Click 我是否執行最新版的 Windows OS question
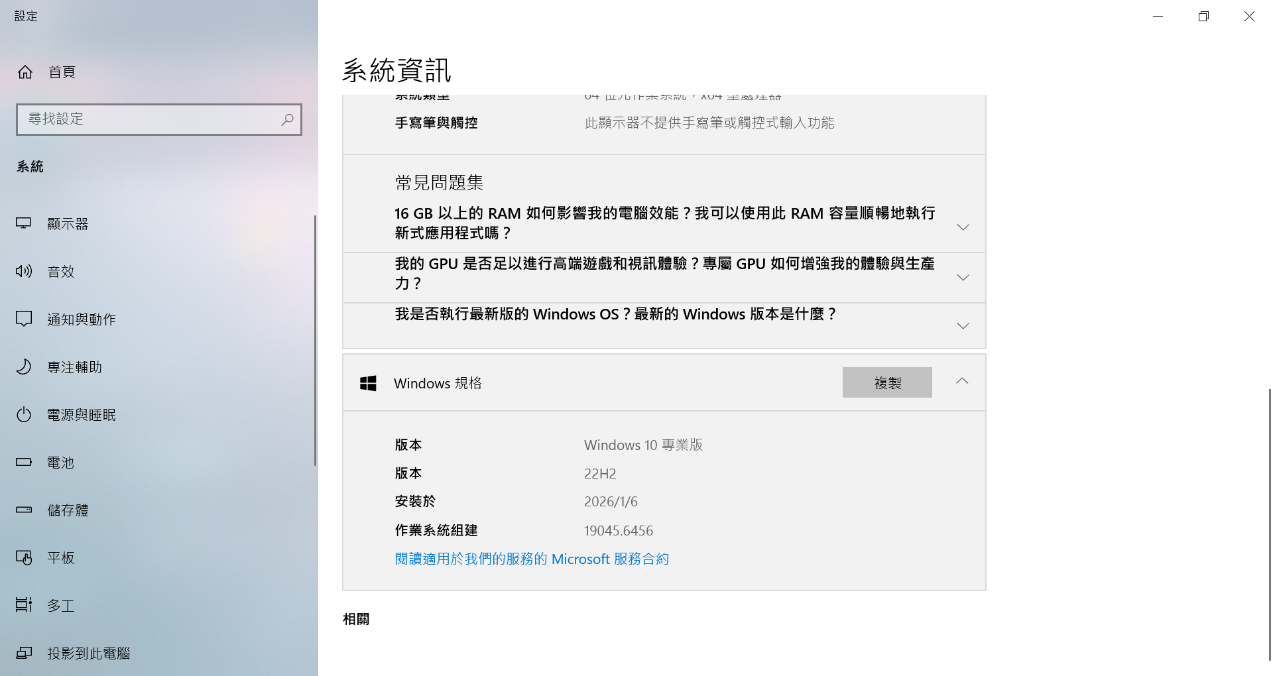 [616, 314]
